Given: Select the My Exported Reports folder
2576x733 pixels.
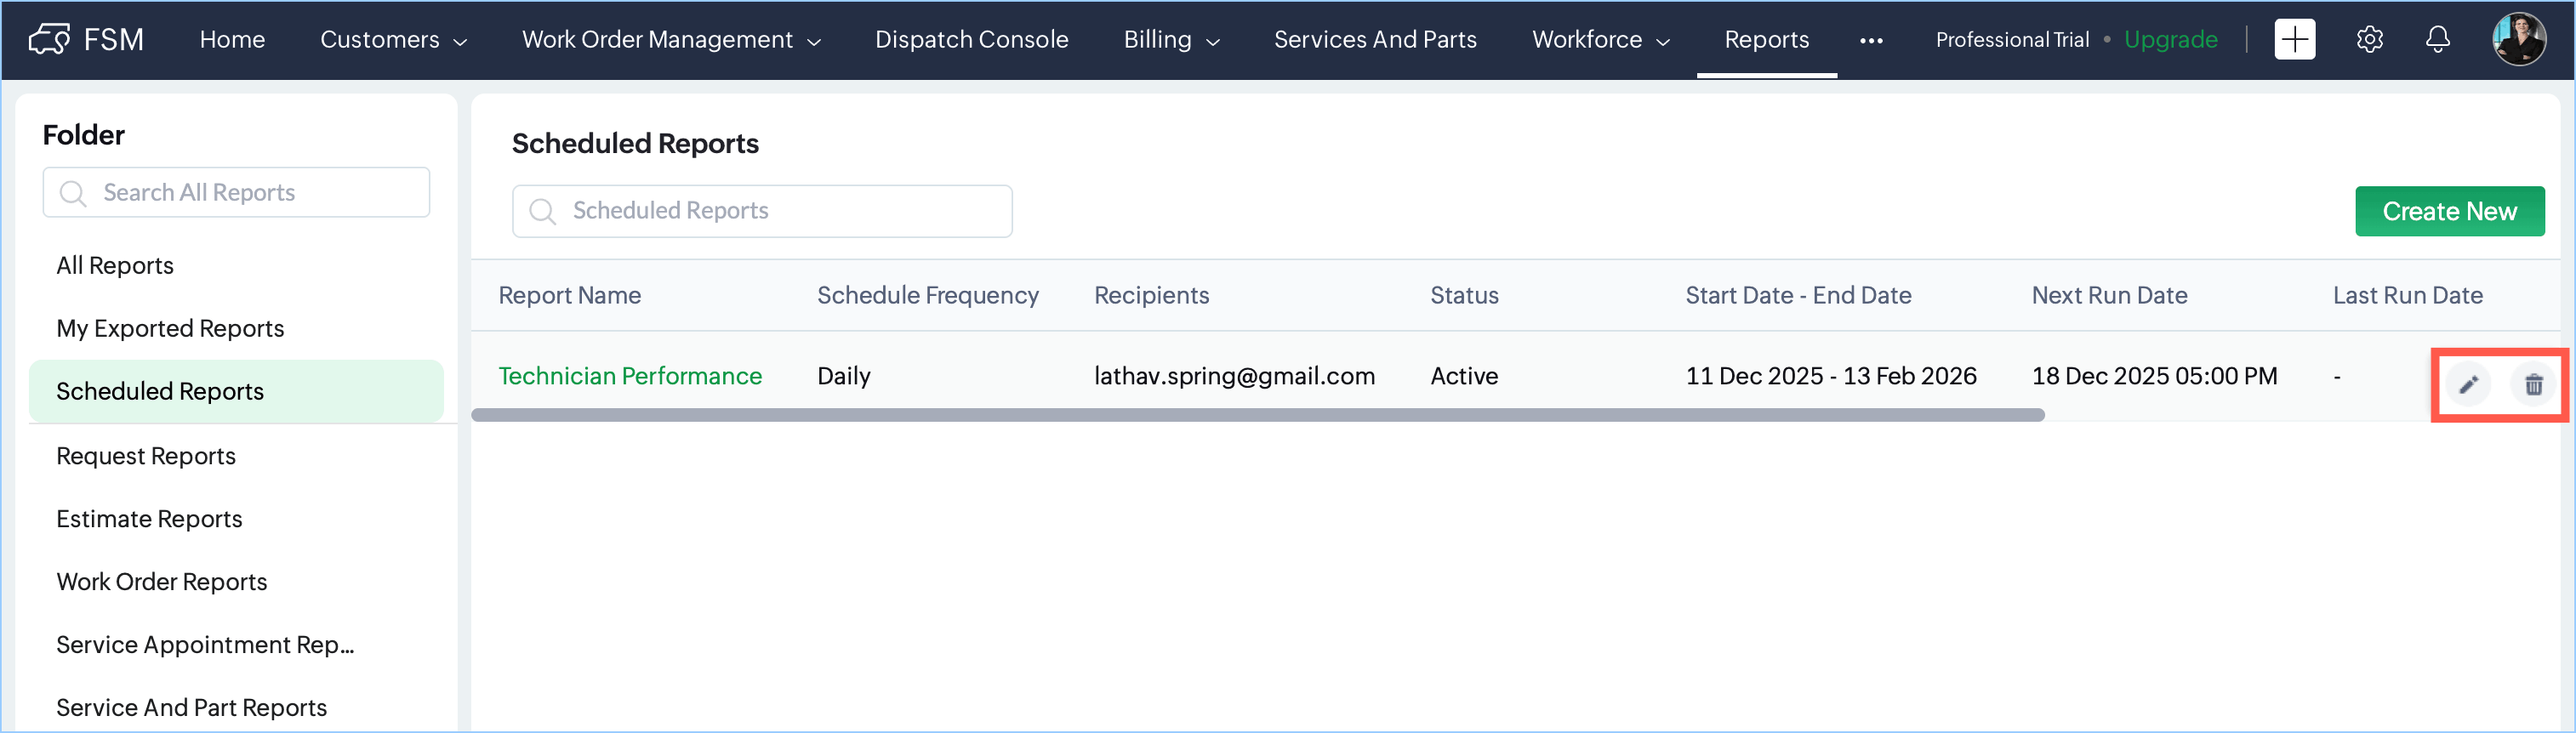Looking at the screenshot, I should 170,328.
